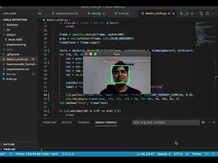Expand the Outline section
This screenshot has width=218, height=163.
click(x=9, y=144)
